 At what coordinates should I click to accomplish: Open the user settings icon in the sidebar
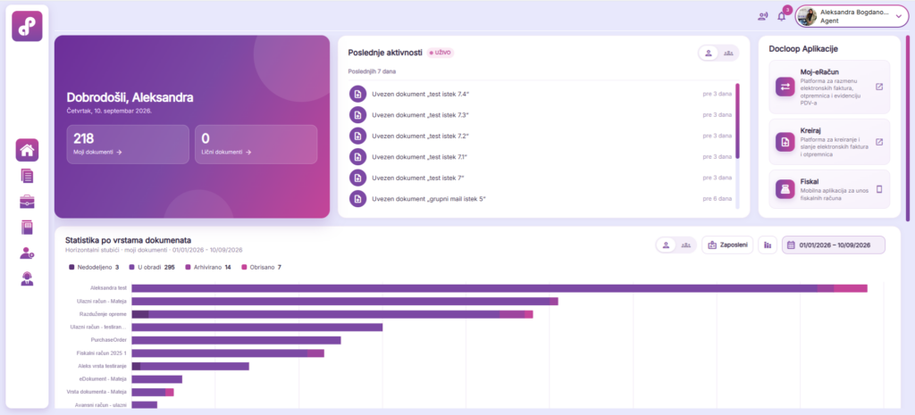(x=27, y=253)
